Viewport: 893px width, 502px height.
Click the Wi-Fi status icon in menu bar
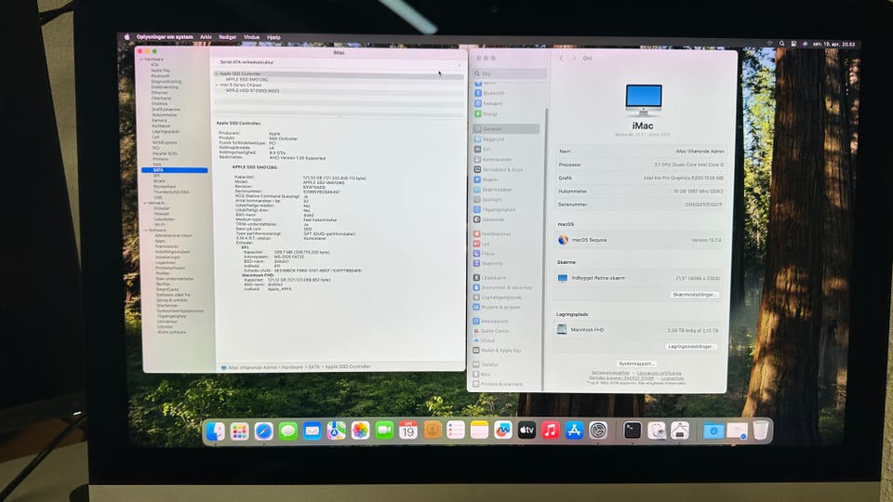tap(770, 44)
